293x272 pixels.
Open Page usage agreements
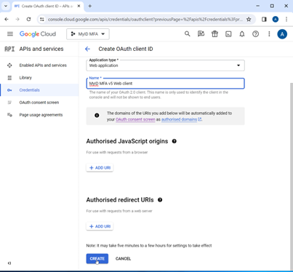coord(41,115)
